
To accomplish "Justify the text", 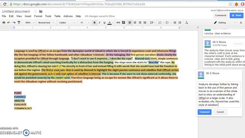I will [x=145, y=23].
